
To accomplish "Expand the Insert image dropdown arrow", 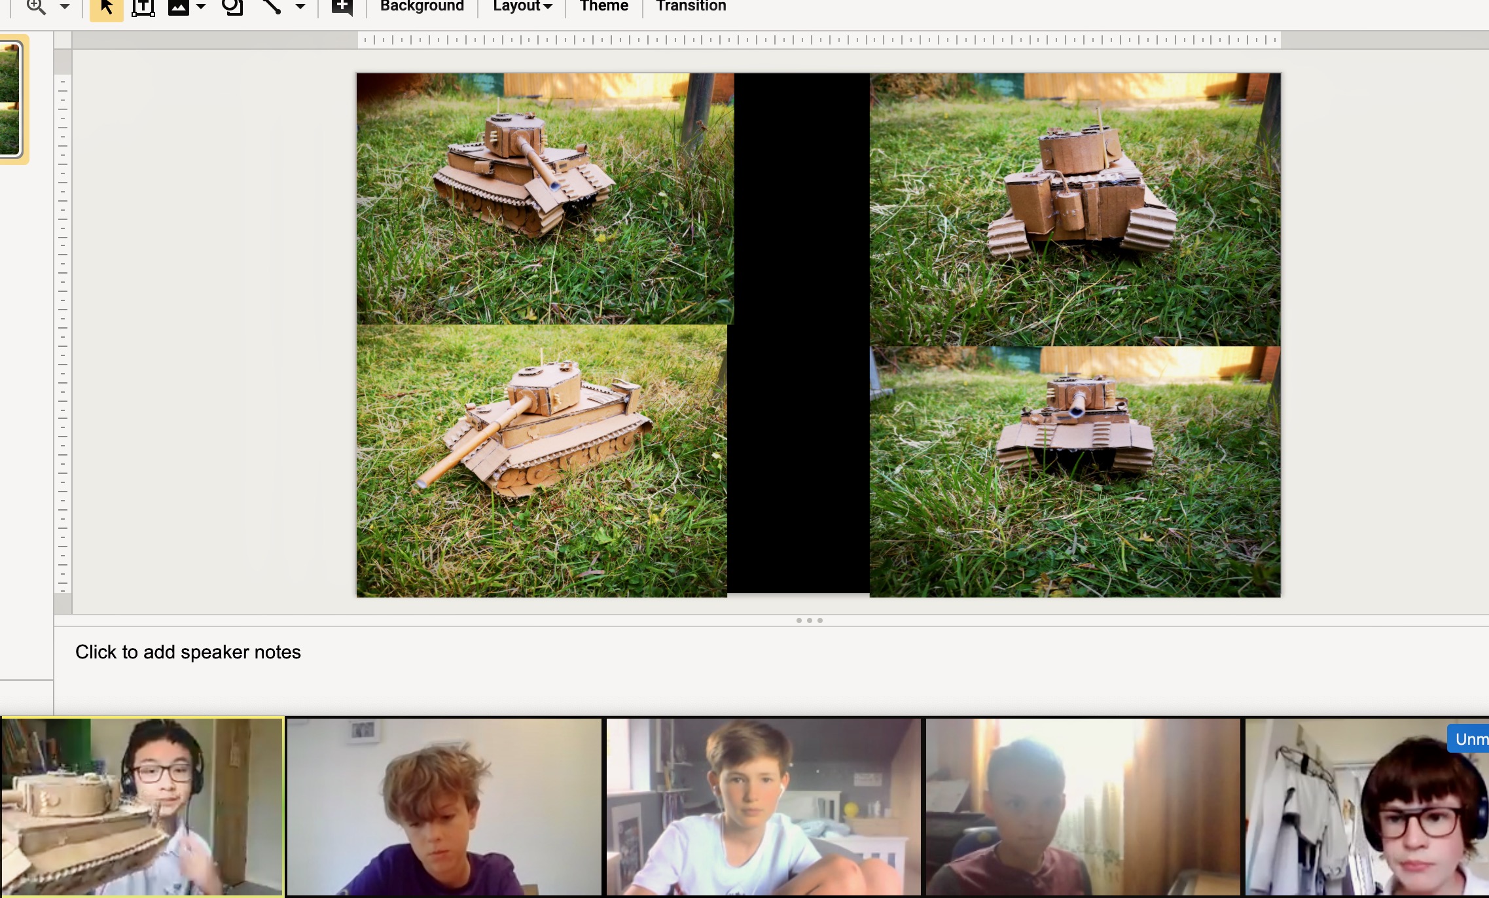I will tap(201, 7).
